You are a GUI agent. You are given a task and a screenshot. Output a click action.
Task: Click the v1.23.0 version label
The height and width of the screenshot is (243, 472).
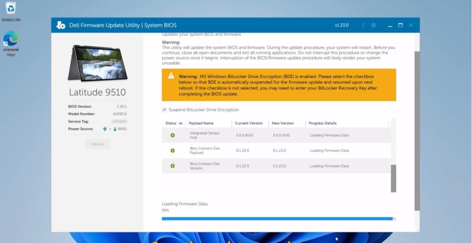pos(342,25)
